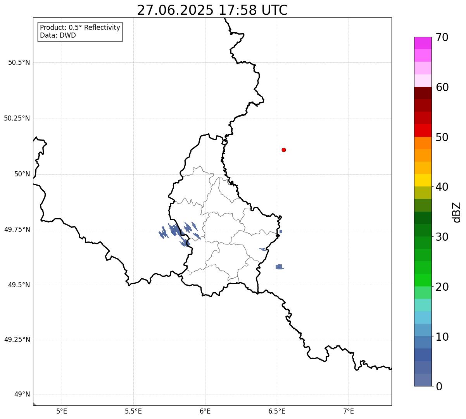Click the 'dBZ' colorbar label
Viewport: 466px width, 419px height.
coord(457,212)
